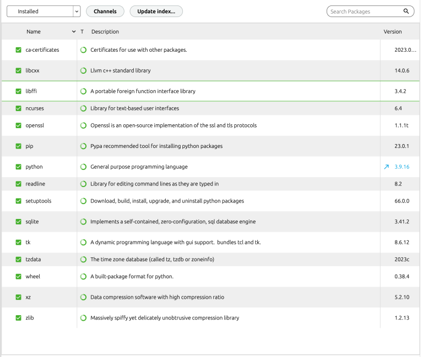Click the search magnifier icon
This screenshot has width=423, height=357.
(x=406, y=12)
